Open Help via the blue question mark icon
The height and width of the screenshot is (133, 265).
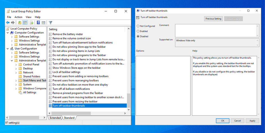pyautogui.click(x=38, y=23)
